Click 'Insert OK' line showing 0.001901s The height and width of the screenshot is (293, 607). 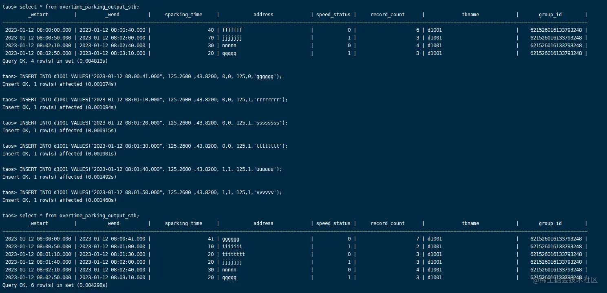60,154
